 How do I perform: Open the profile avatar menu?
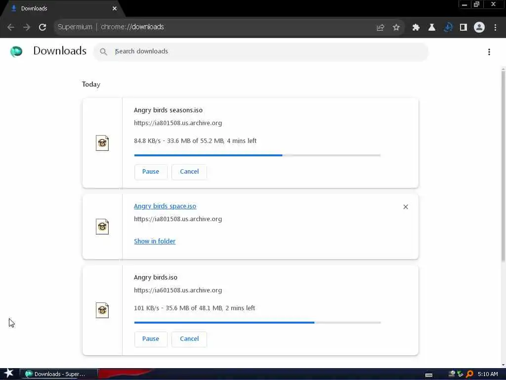(479, 28)
